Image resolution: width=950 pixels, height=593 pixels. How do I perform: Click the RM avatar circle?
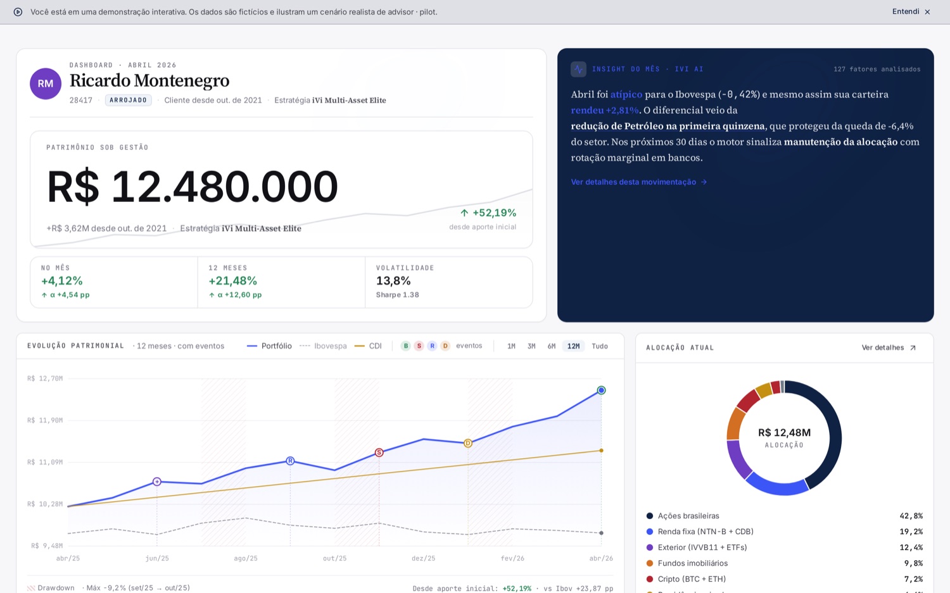46,84
